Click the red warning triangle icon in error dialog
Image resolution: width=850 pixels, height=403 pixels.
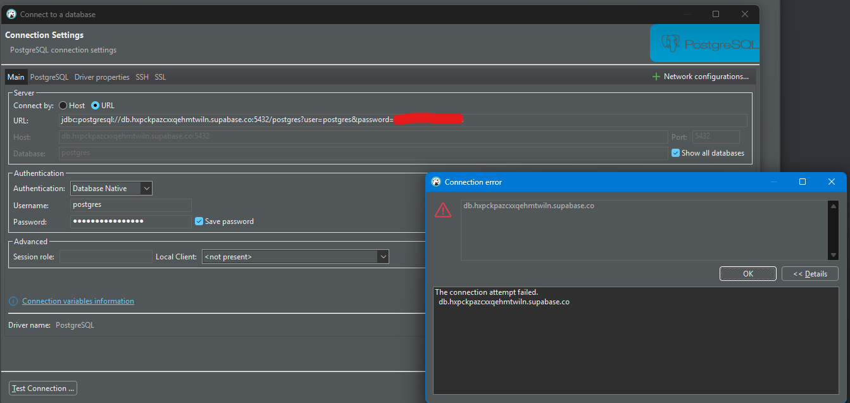point(443,211)
